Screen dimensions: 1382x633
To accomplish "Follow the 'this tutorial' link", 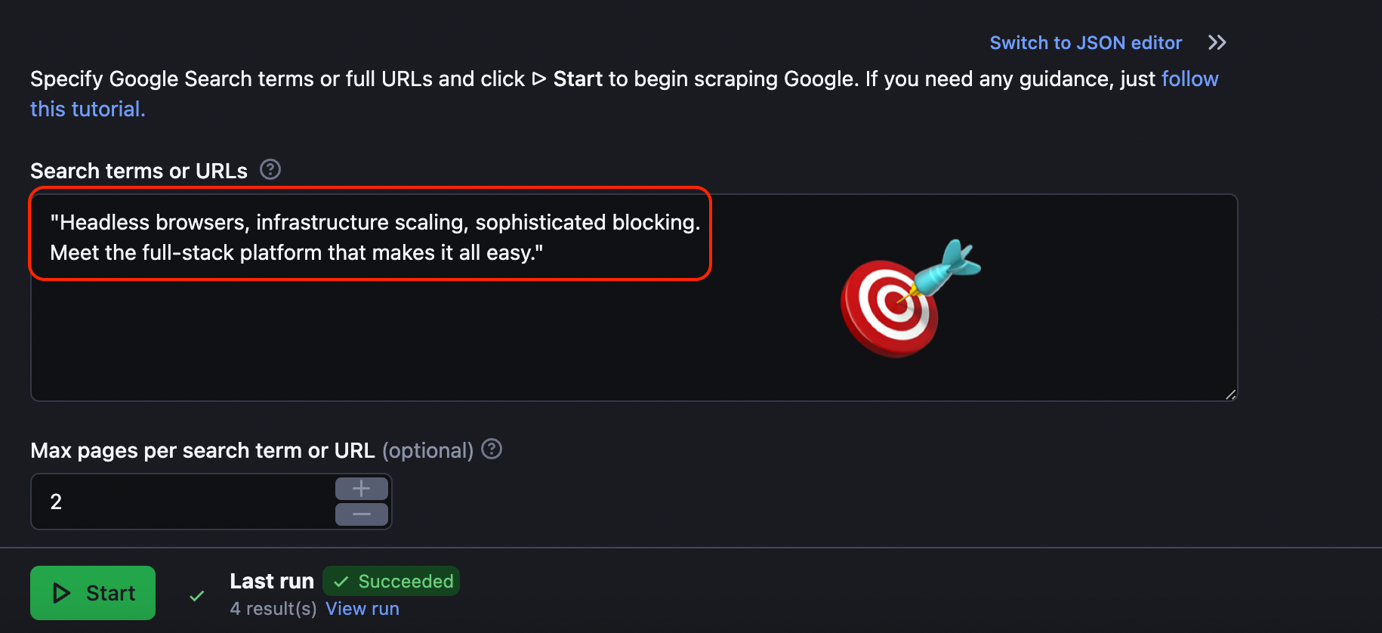I will coord(88,109).
